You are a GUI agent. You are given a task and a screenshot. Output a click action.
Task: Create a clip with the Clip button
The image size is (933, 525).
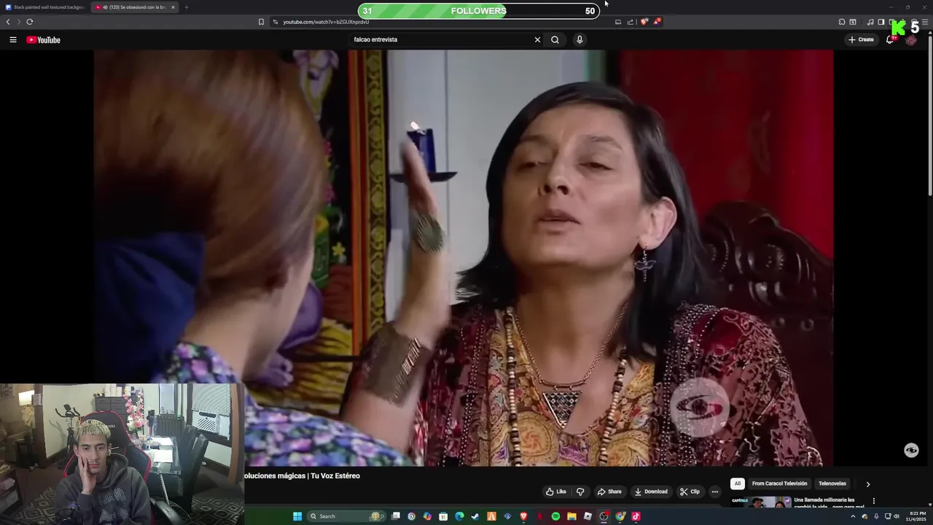pos(690,491)
